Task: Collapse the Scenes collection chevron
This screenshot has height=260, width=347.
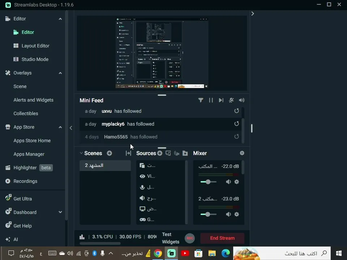Action: pos(81,153)
